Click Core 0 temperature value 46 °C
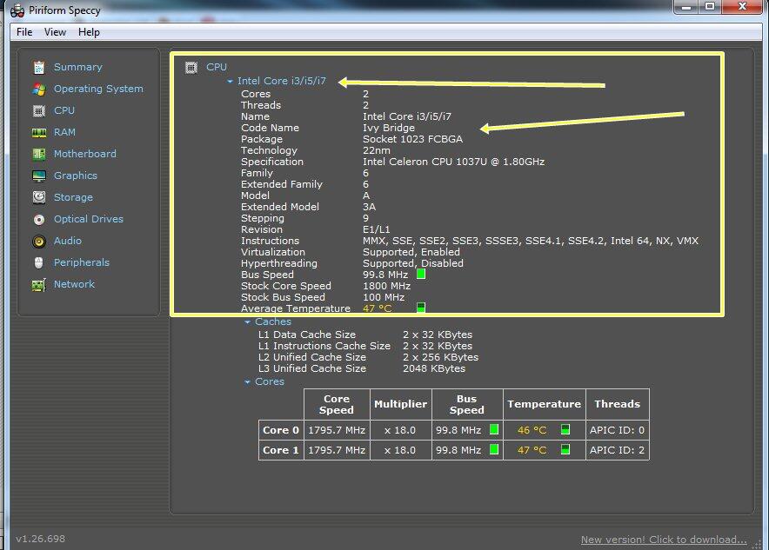Screen dimensions: 769x550 pos(532,430)
